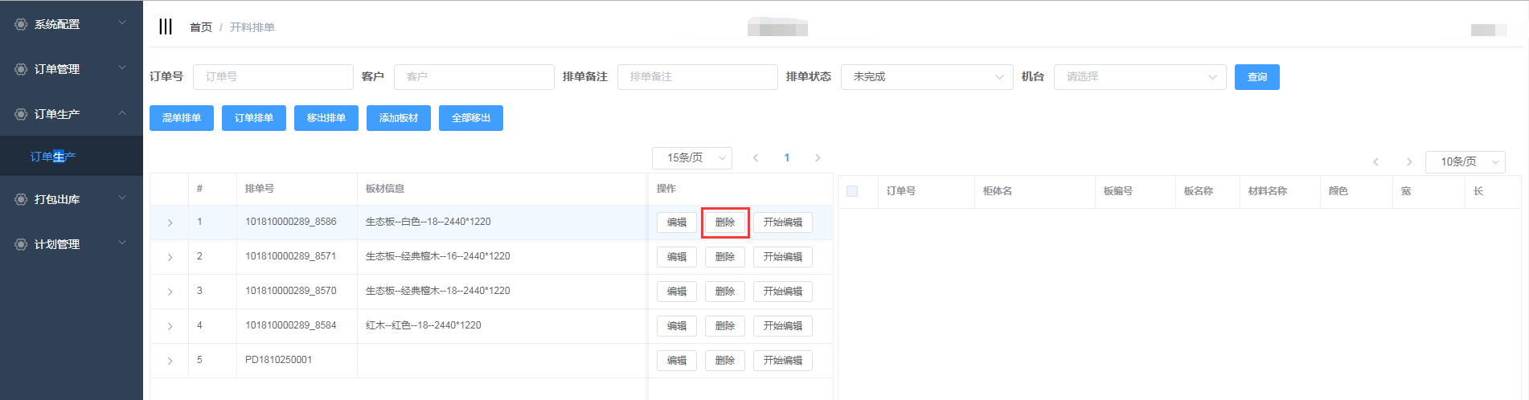Focus the 订单号 input field
This screenshot has width=1529, height=400.
click(273, 77)
